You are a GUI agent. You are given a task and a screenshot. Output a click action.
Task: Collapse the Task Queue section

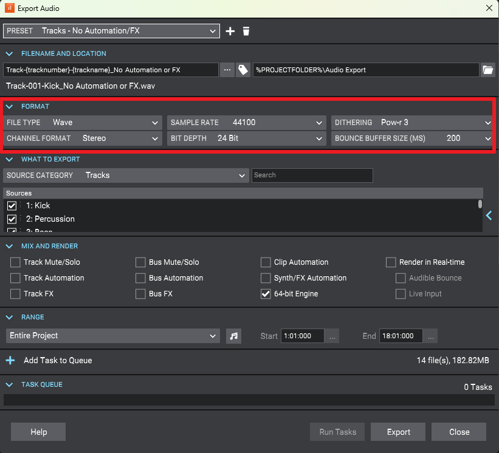[x=10, y=384]
